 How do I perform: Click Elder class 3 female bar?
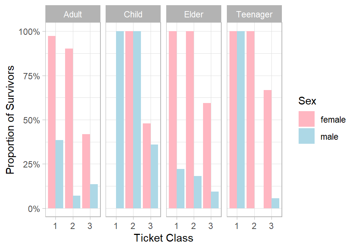point(207,156)
